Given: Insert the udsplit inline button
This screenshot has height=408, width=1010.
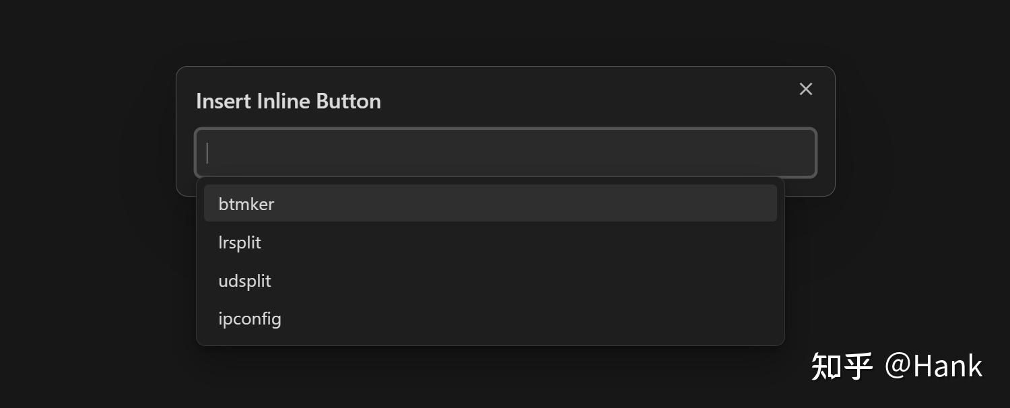Looking at the screenshot, I should tap(490, 281).
